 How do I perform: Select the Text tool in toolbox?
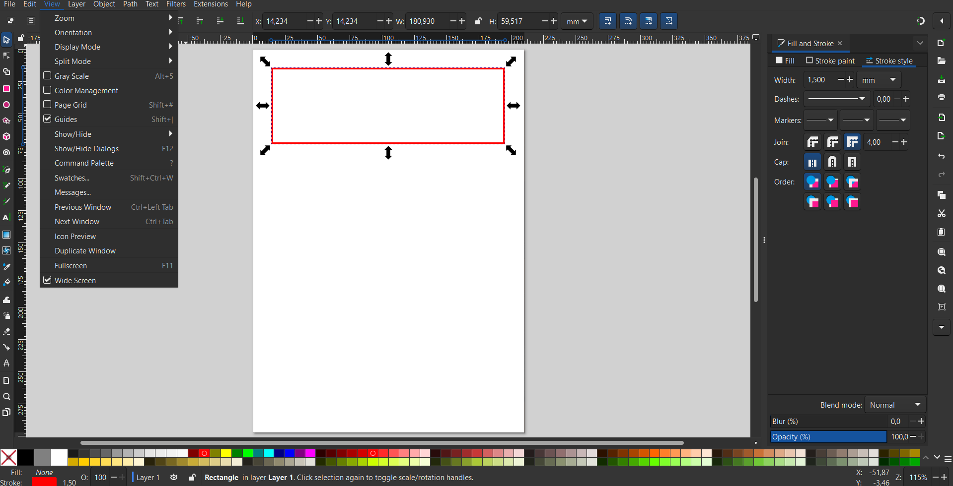[x=6, y=218]
